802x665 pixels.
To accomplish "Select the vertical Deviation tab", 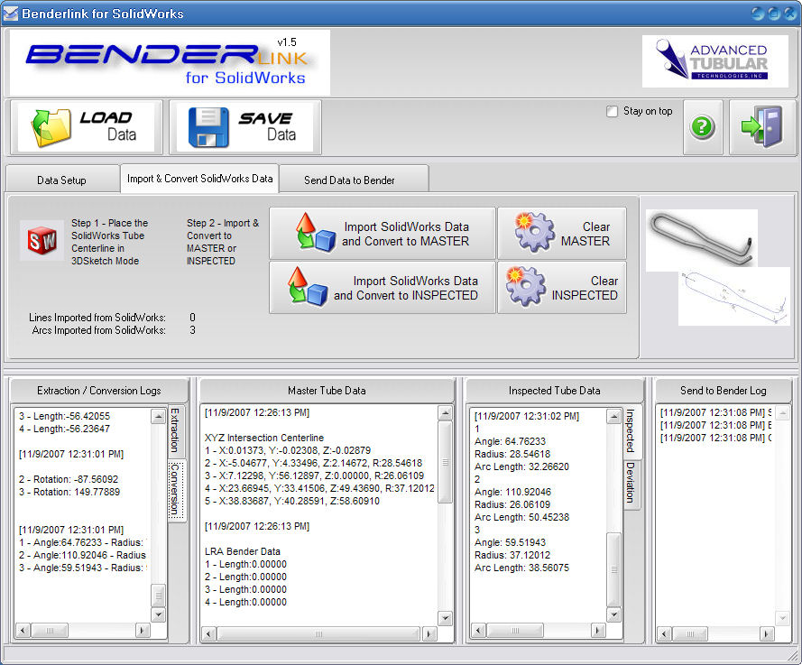I will [x=631, y=484].
